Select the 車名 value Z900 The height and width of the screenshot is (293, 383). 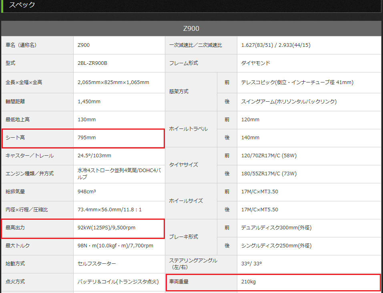84,45
